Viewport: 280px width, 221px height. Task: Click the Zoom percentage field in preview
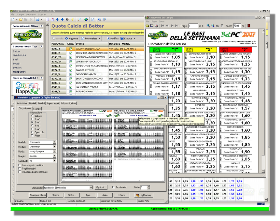pos(237,26)
